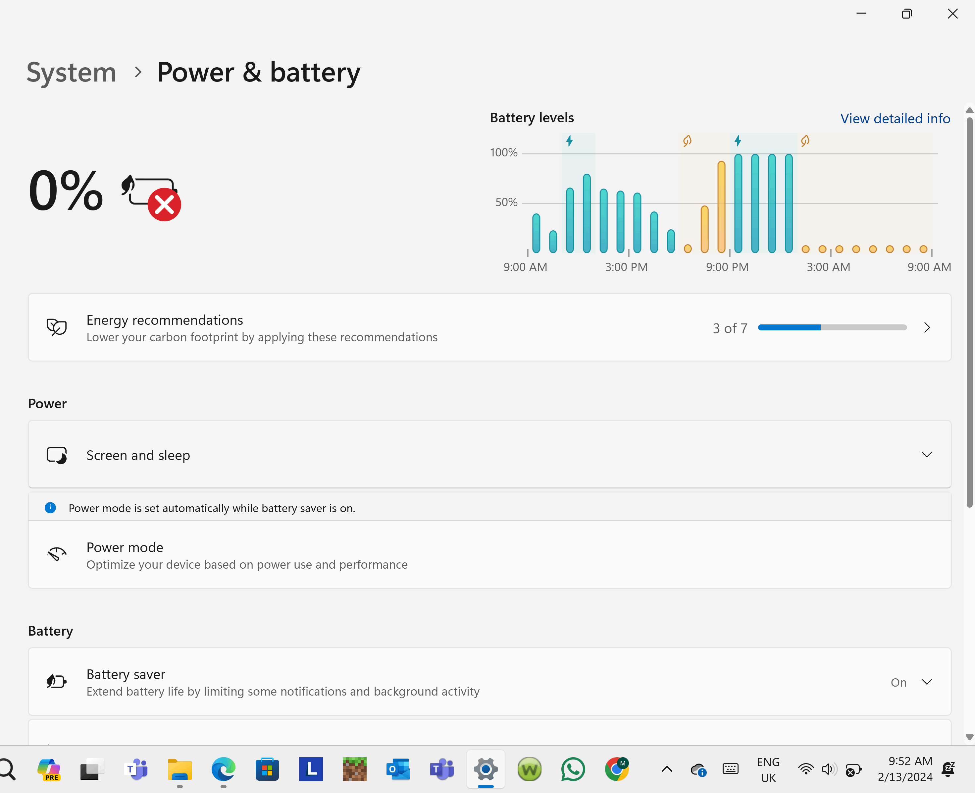Expand the Battery saver options chevron

pyautogui.click(x=927, y=682)
